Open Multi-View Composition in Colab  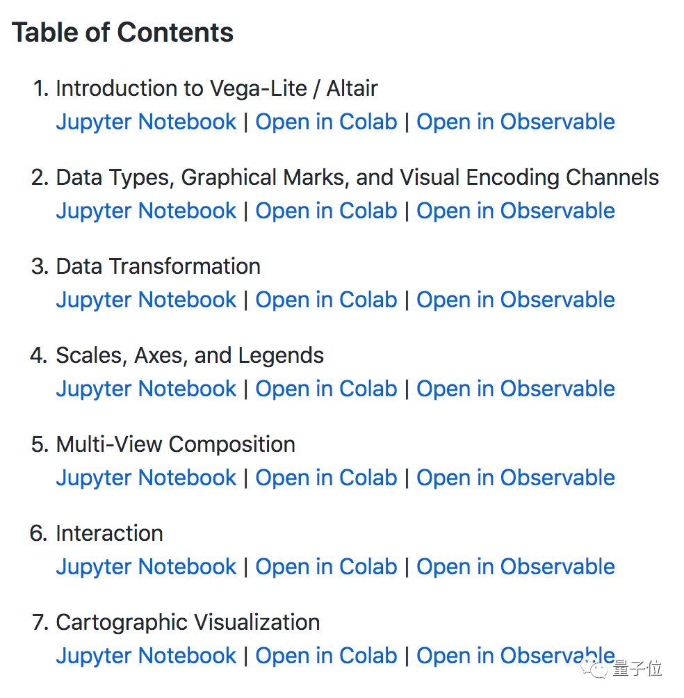pyautogui.click(x=326, y=478)
